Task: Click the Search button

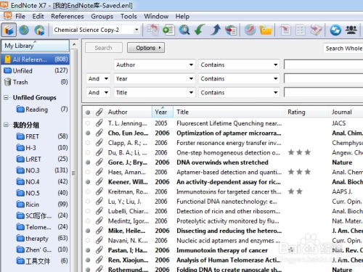Action: point(104,48)
